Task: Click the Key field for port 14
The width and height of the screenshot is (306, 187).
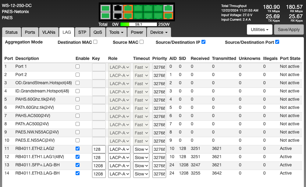Action: (x=99, y=174)
